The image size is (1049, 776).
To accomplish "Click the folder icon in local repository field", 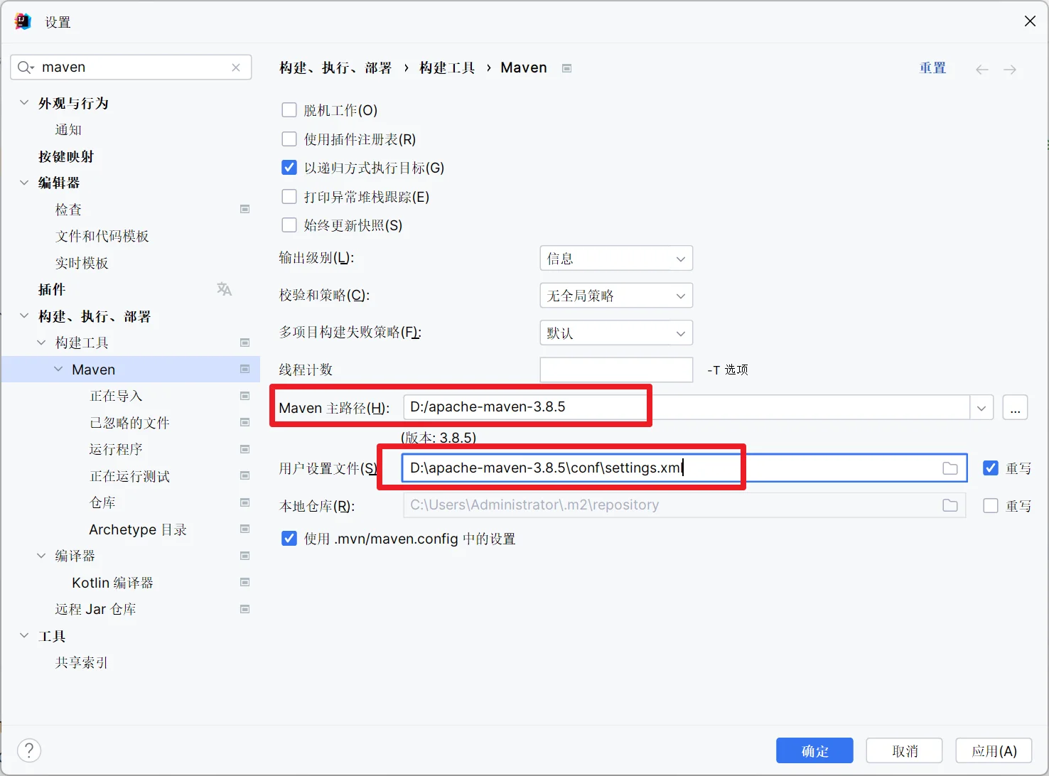I will point(950,505).
